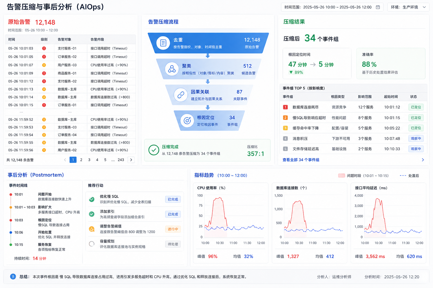The height and width of the screenshot is (288, 433).
Task: Click the 去重 document icon
Action: (x=163, y=43)
